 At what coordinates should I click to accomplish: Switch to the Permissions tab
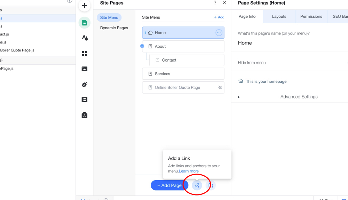311,16
